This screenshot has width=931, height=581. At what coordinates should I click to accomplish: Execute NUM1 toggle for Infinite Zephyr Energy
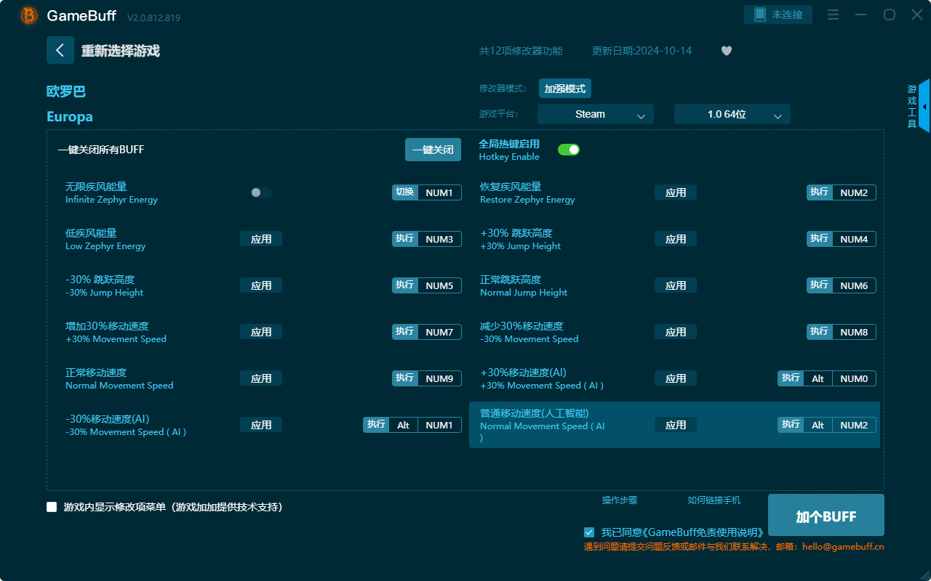point(427,192)
